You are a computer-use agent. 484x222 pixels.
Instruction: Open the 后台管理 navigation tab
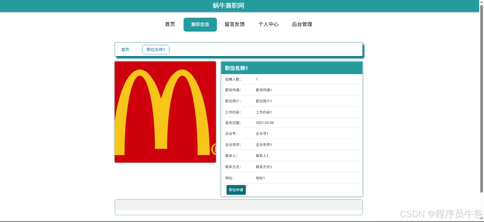[x=302, y=24]
